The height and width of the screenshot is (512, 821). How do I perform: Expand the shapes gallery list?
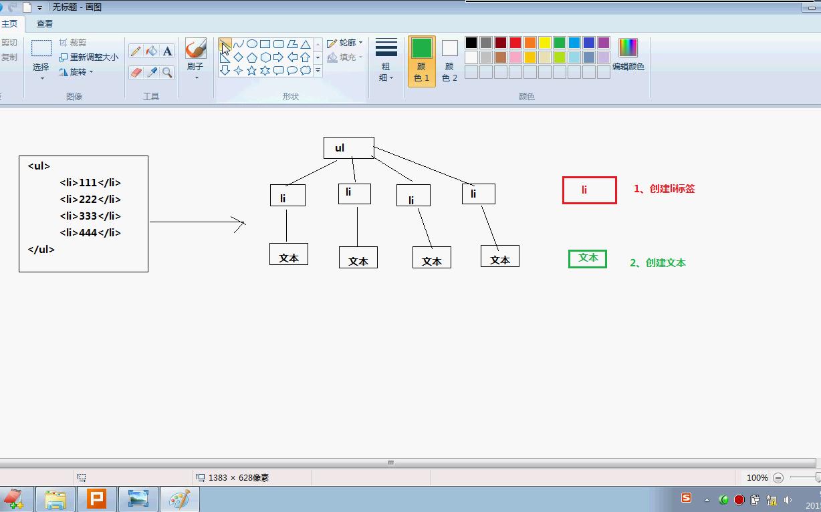[318, 69]
